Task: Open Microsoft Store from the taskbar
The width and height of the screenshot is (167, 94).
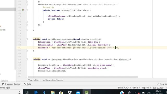Action: (61, 92)
